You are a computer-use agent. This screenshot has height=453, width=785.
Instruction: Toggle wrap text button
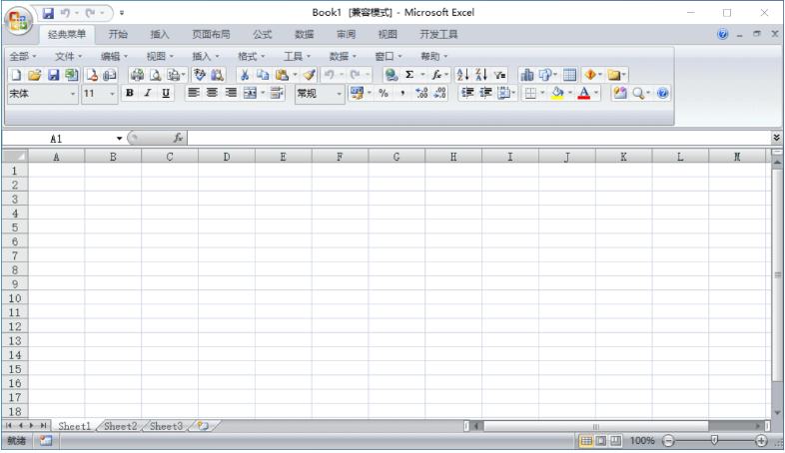(x=277, y=93)
